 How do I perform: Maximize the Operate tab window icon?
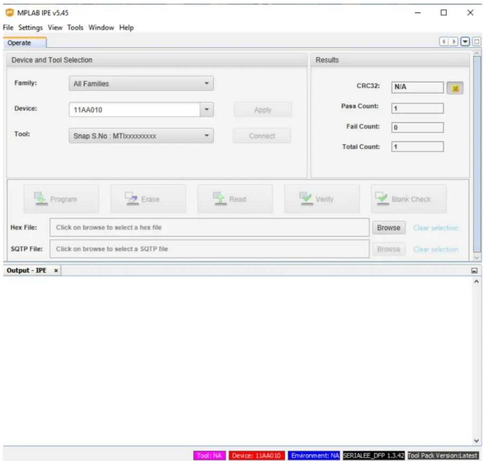click(x=477, y=42)
